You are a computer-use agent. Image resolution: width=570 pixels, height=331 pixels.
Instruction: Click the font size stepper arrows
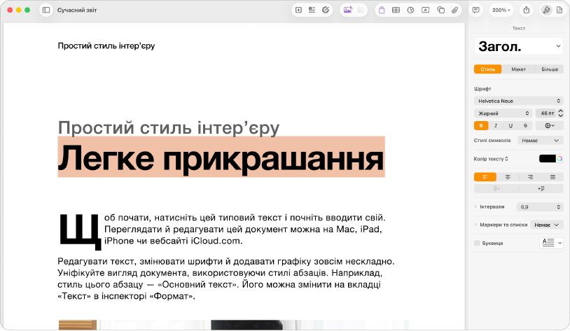click(x=561, y=113)
